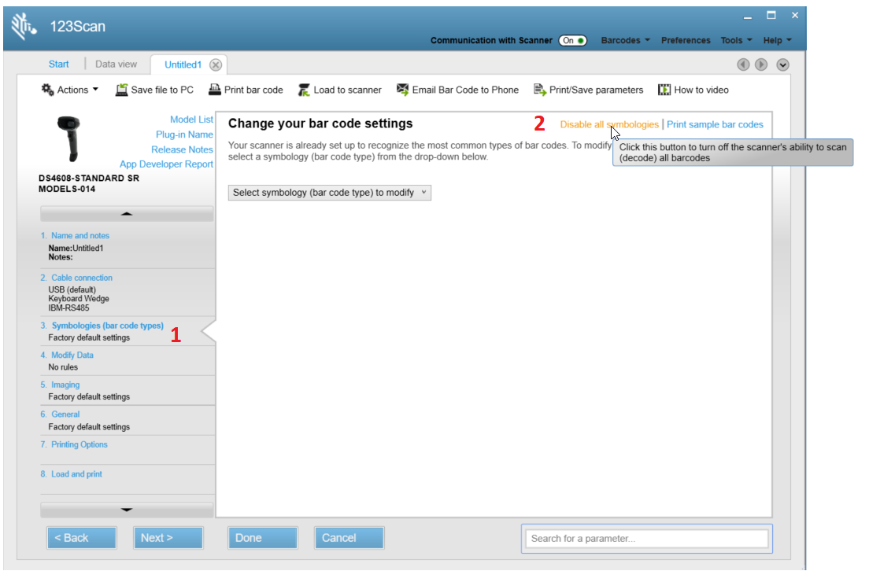Click the parameter search field
The width and height of the screenshot is (869, 582).
(645, 538)
